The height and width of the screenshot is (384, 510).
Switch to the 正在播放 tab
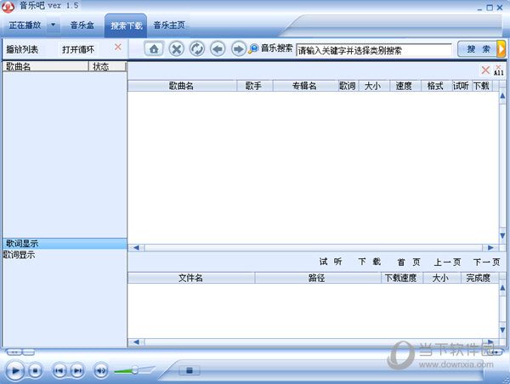click(25, 25)
